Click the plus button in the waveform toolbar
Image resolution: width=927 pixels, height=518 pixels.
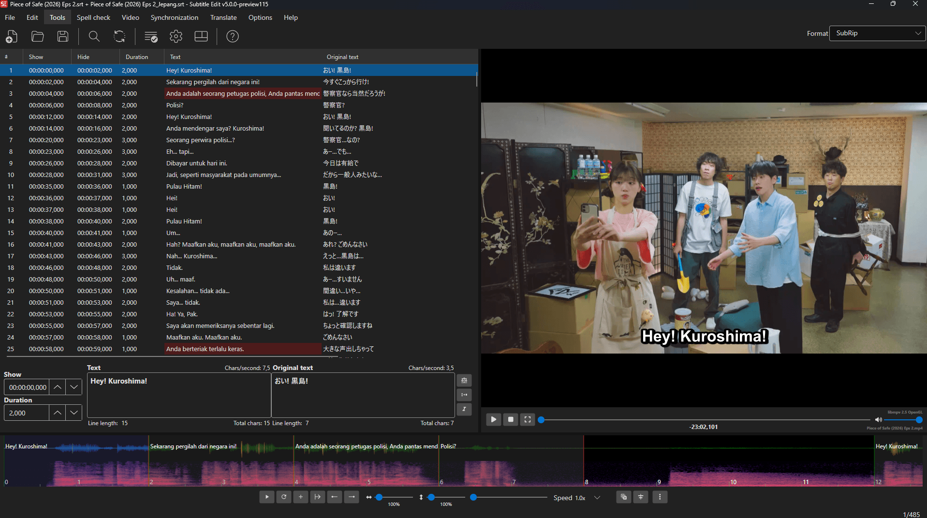tap(301, 497)
